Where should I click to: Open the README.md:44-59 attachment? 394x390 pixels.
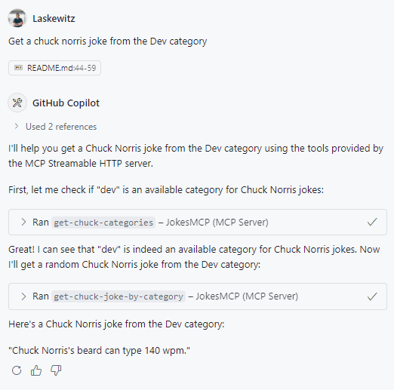point(54,68)
